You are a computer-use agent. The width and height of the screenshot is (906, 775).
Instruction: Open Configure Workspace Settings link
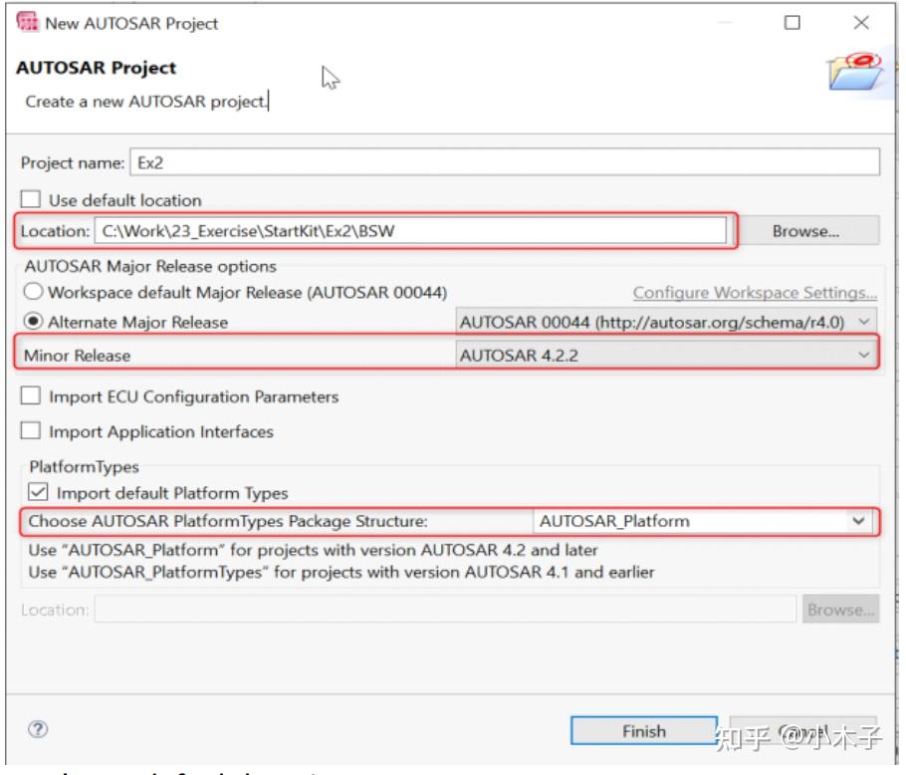click(x=755, y=293)
